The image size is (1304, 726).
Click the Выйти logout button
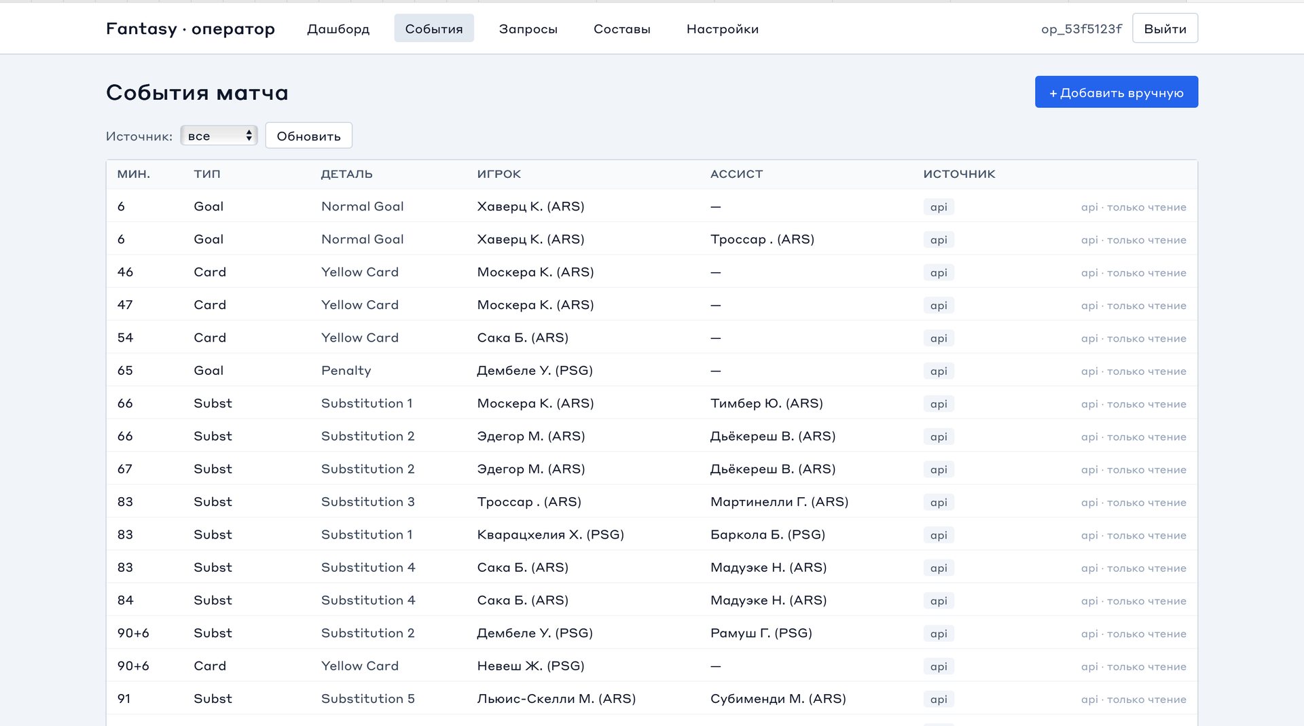click(1165, 29)
